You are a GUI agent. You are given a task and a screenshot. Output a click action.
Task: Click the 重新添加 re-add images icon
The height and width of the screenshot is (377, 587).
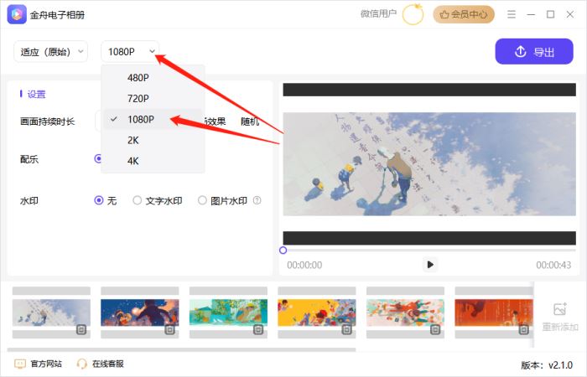point(560,310)
